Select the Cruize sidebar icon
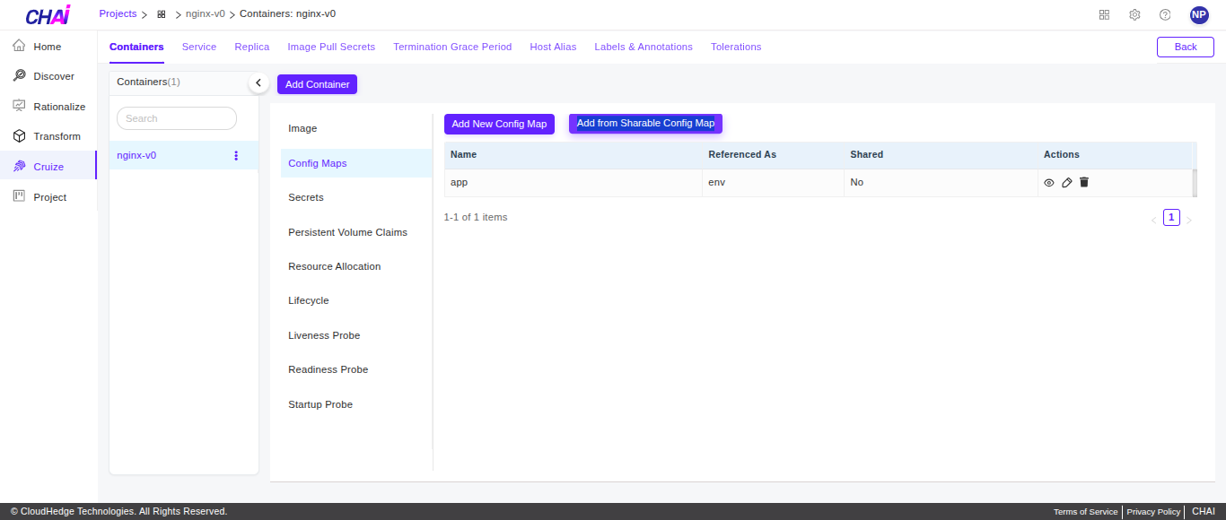The height and width of the screenshot is (520, 1226). point(18,166)
